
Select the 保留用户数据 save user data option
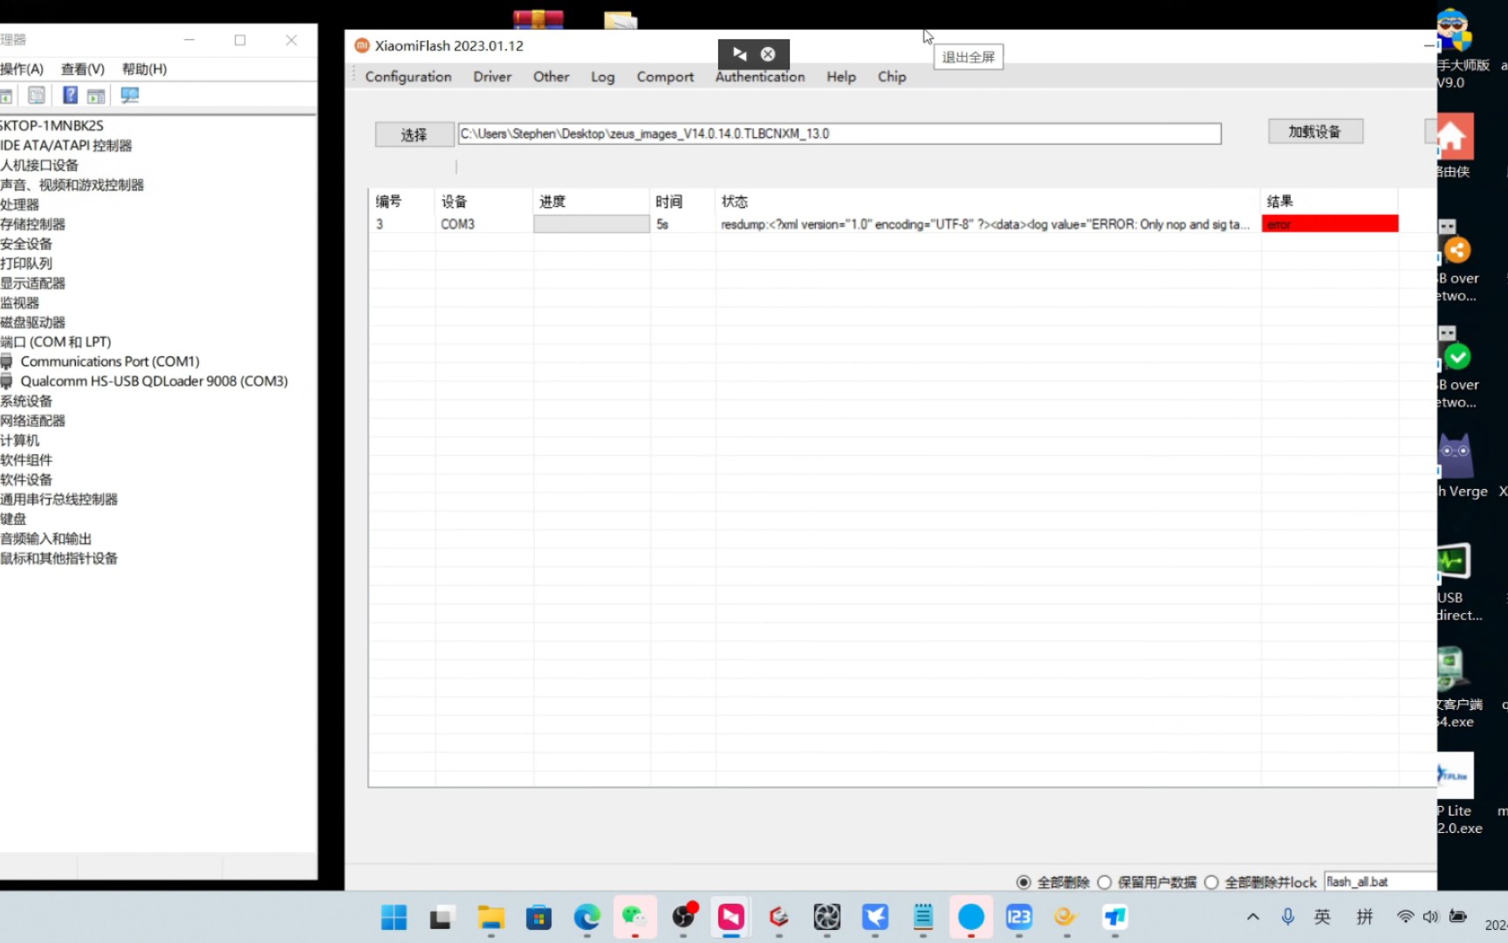tap(1105, 882)
